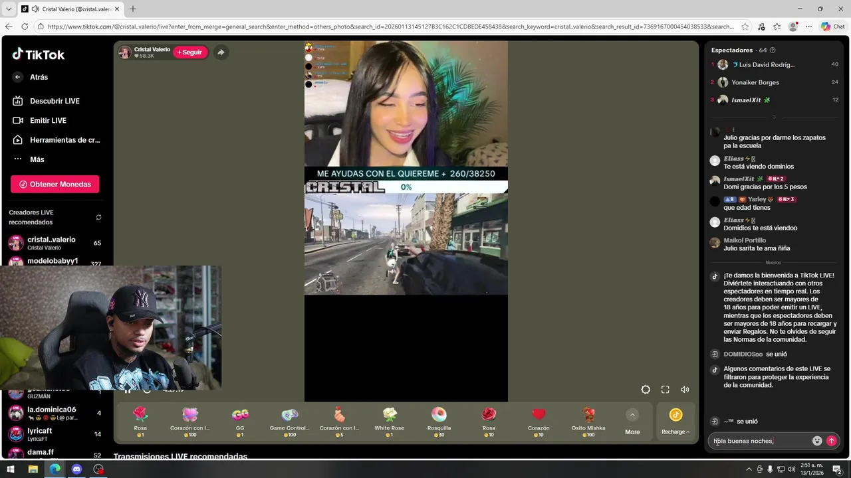
Task: Open the browser tab search dropdown
Action: 9,9
